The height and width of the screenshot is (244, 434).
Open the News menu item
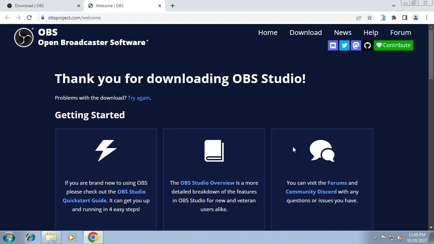[x=343, y=33]
